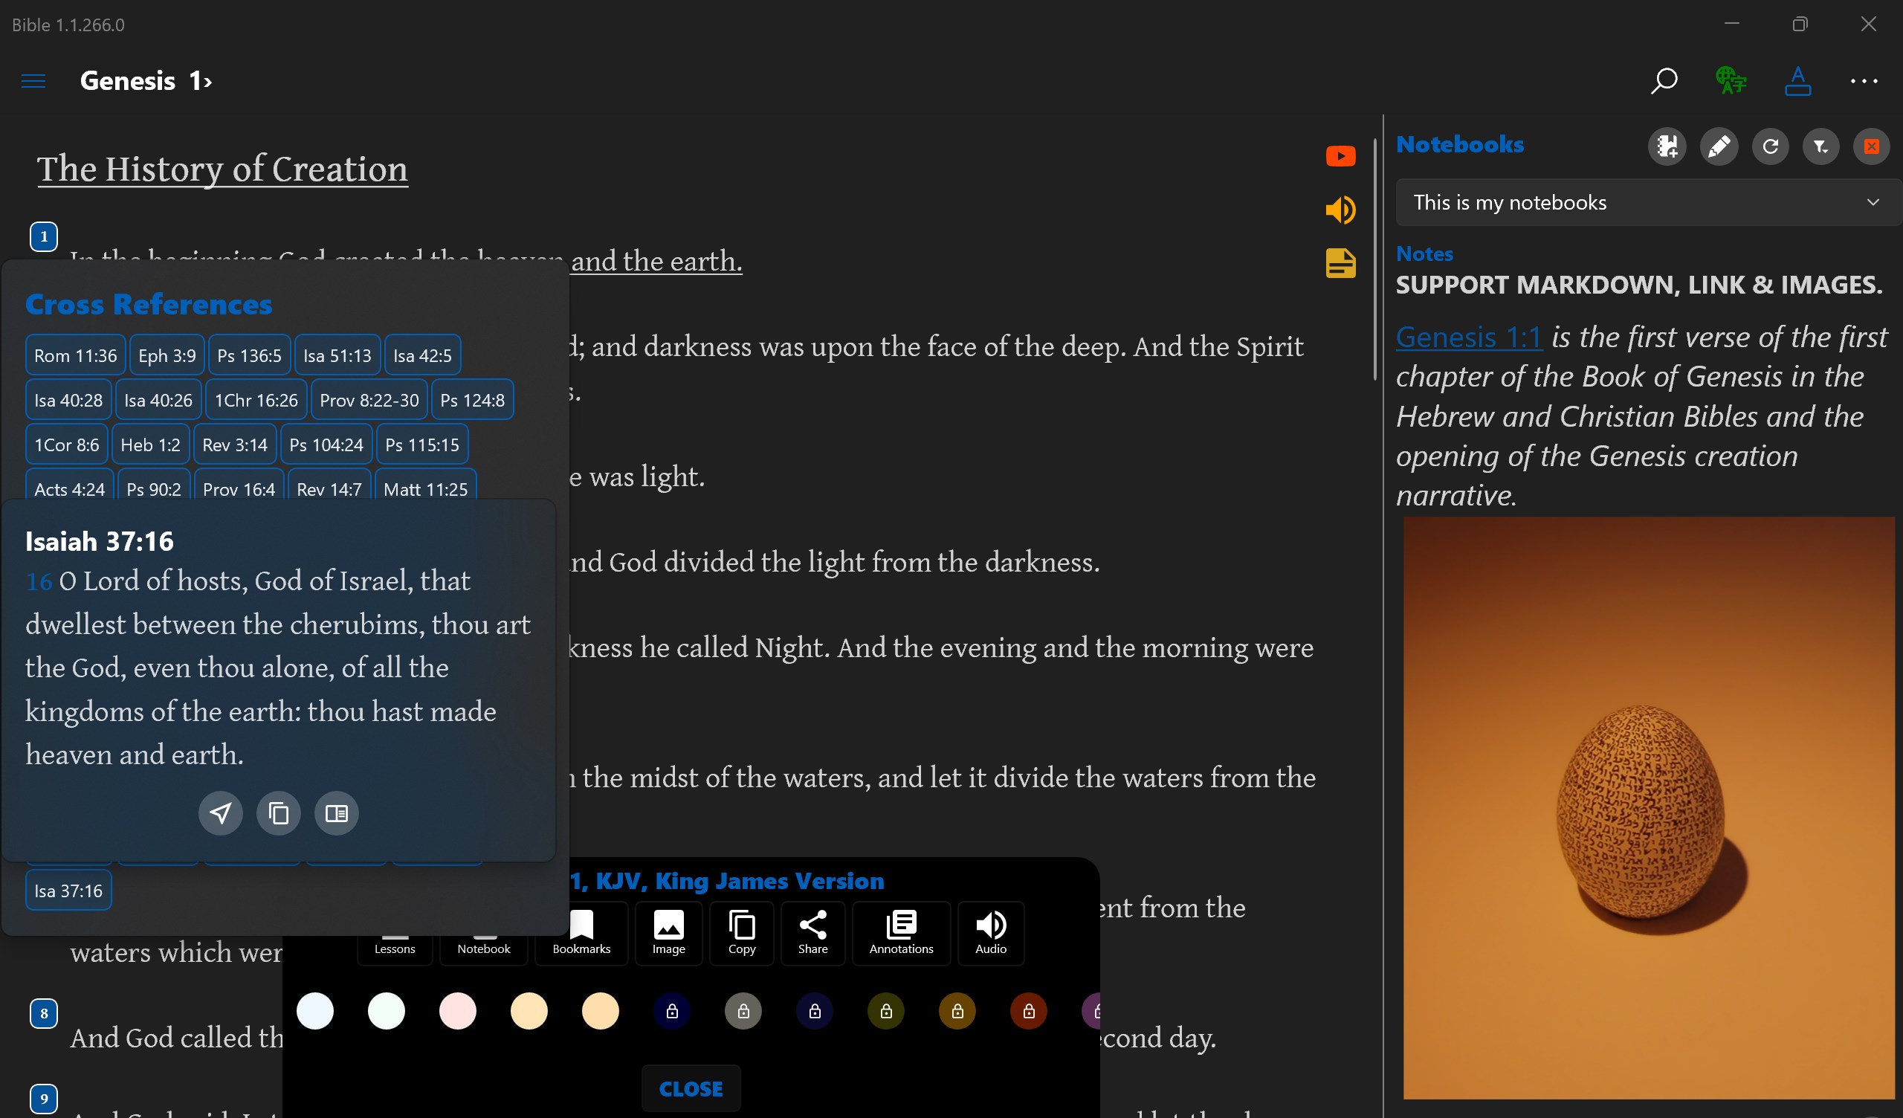This screenshot has width=1903, height=1118.
Task: Open the hamburger navigation menu
Action: (33, 81)
